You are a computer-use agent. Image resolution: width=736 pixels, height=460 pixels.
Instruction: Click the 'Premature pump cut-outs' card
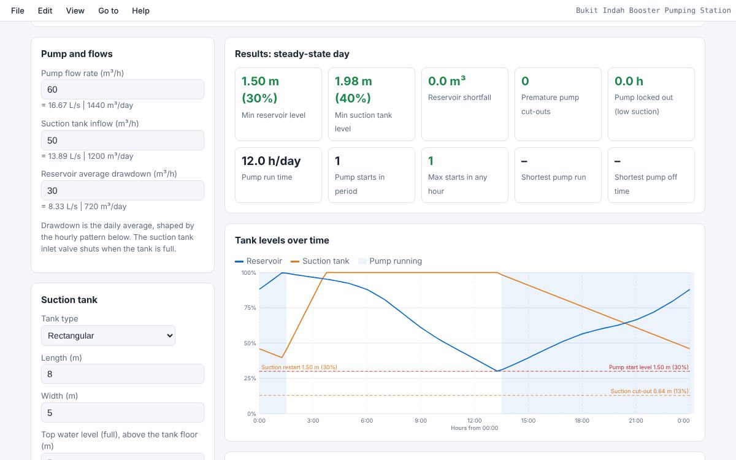coord(558,104)
